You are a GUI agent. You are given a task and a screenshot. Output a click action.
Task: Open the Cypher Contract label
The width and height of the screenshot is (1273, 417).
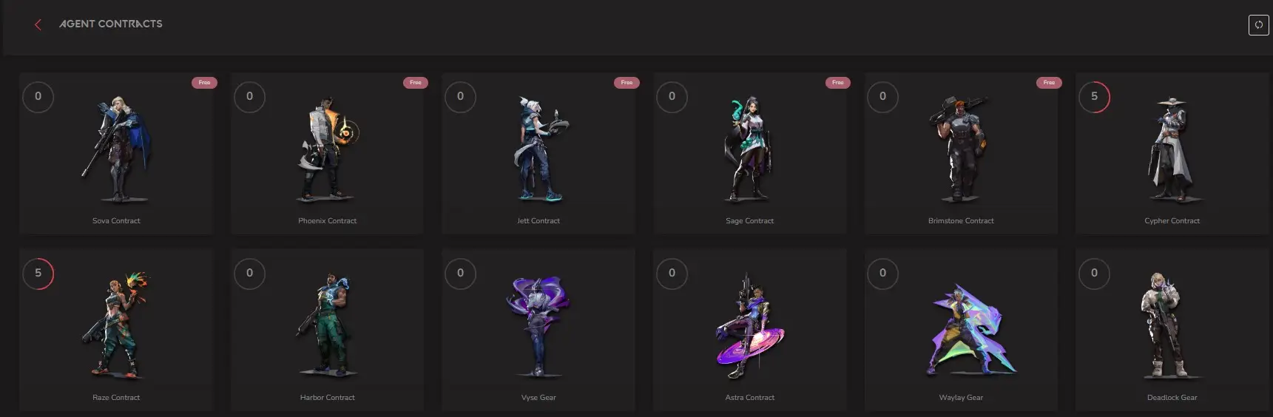coord(1172,221)
